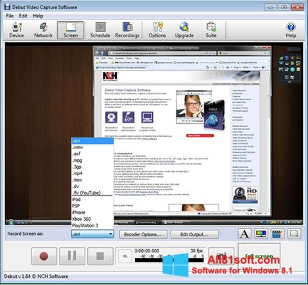
Task: Select the Screen capture source
Action: tap(71, 30)
